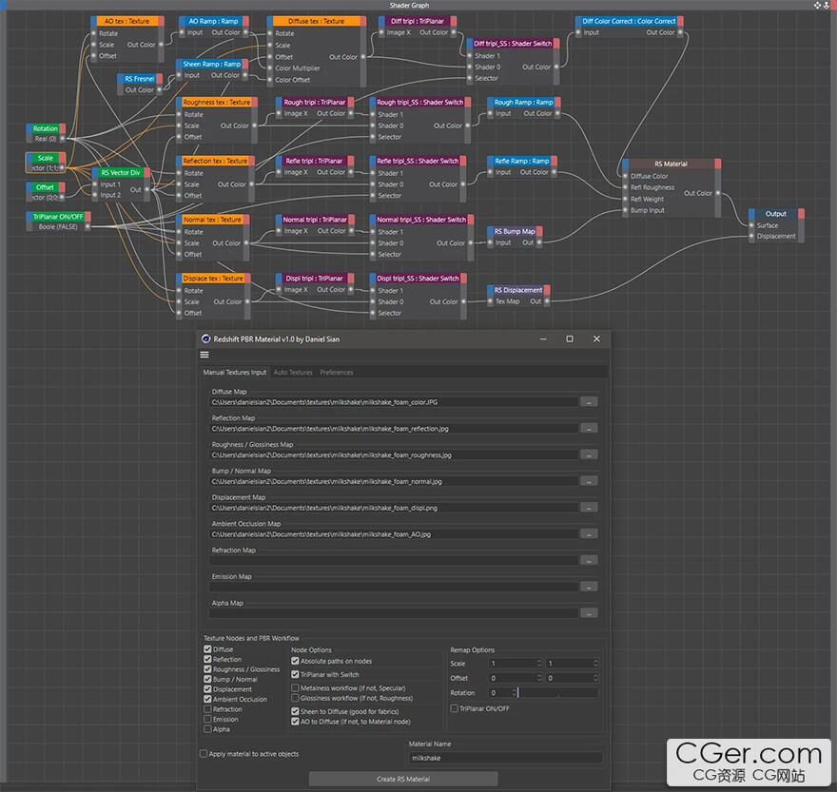Image resolution: width=837 pixels, height=792 pixels.
Task: Uncheck the Diffuse texture node checkbox
Action: [x=207, y=649]
